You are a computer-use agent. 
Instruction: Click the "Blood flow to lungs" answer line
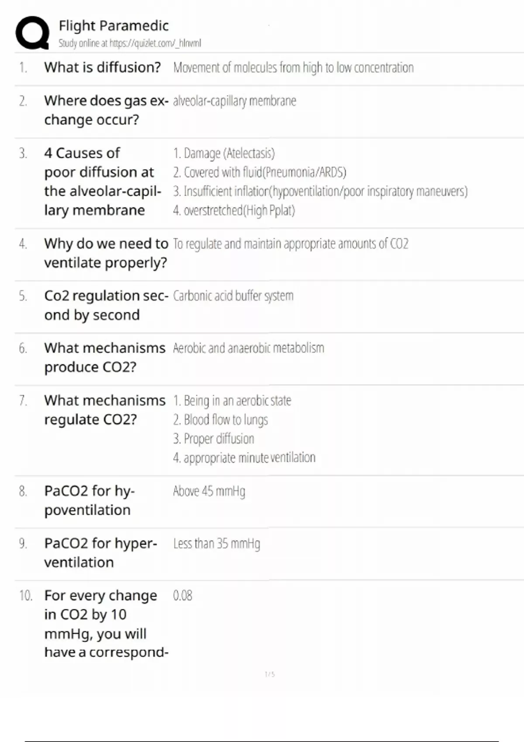click(221, 420)
